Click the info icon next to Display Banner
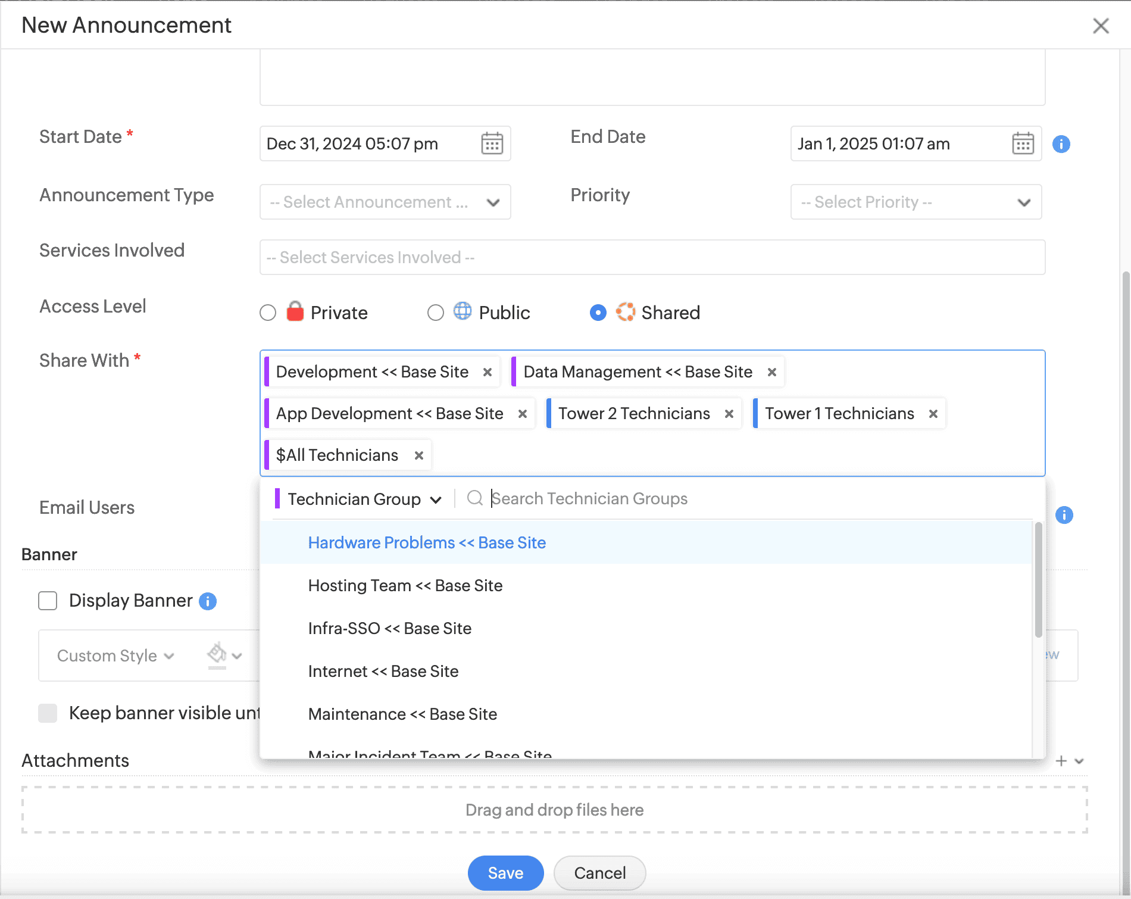 click(208, 601)
